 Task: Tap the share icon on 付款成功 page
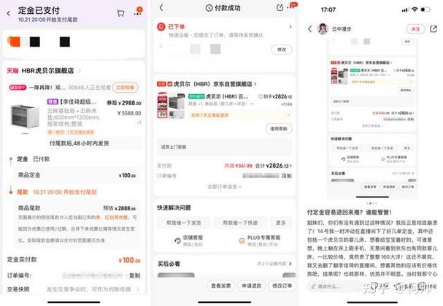280,7
